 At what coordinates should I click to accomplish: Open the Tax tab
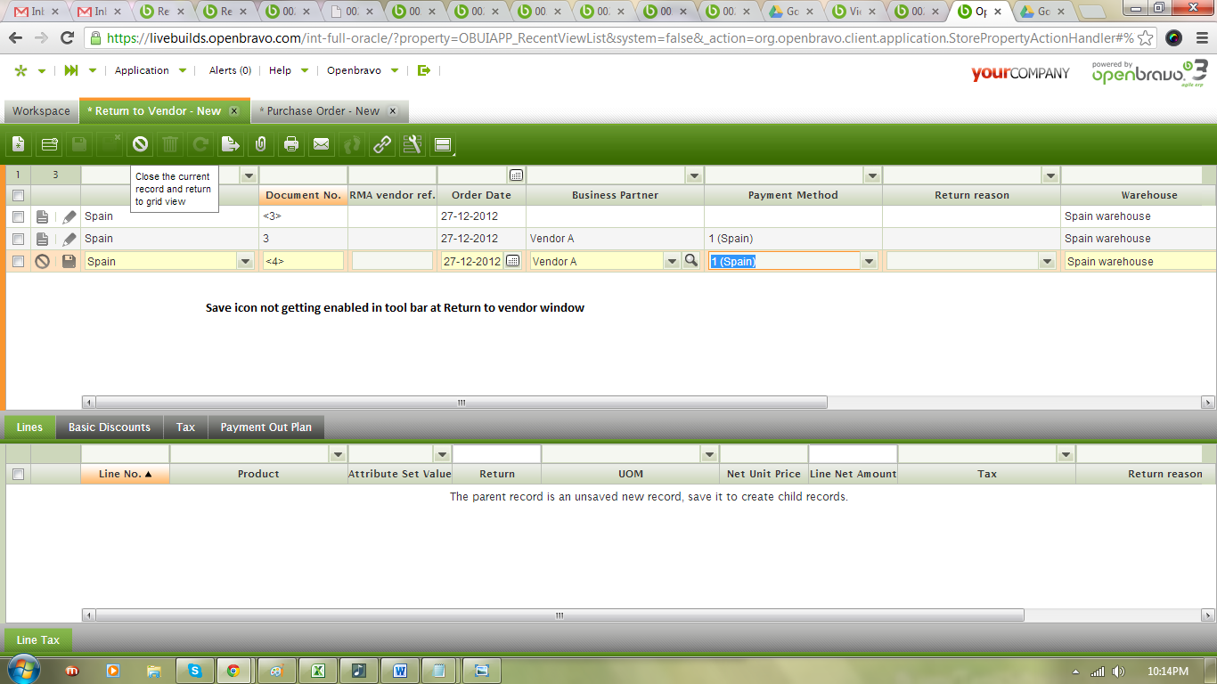pyautogui.click(x=185, y=427)
